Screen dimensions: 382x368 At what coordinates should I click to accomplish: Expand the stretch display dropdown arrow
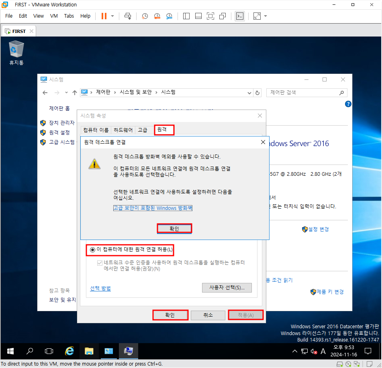point(266,16)
